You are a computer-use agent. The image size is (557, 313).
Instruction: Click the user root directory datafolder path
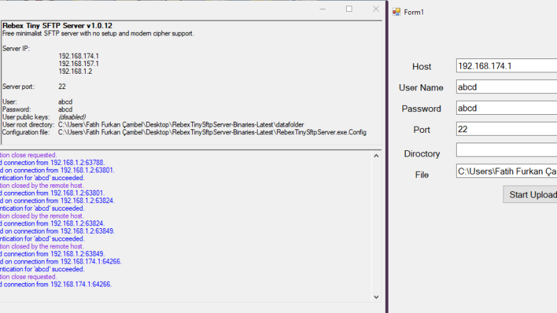tap(181, 125)
